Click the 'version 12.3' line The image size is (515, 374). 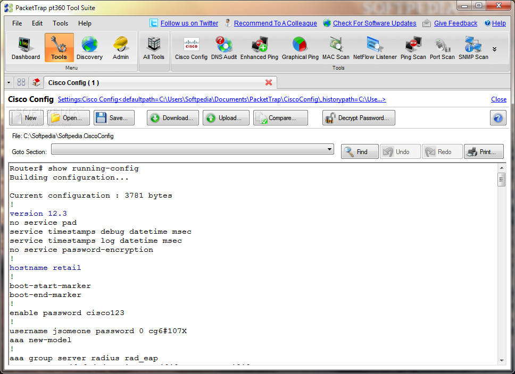(38, 214)
